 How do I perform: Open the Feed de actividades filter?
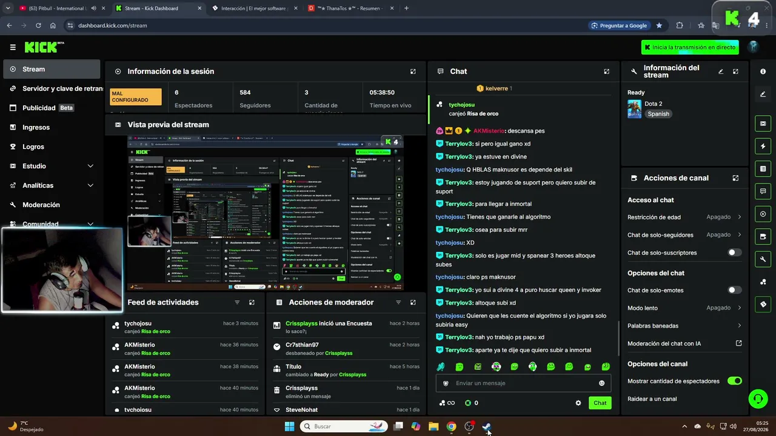click(237, 302)
